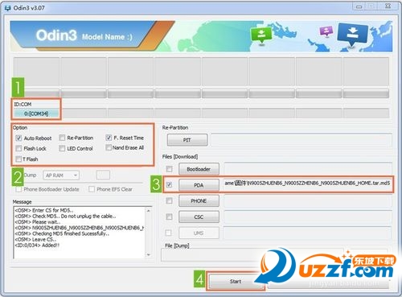Toggle Phone EFS Clear checkbox
This screenshot has width=402, height=297.
tap(92, 189)
